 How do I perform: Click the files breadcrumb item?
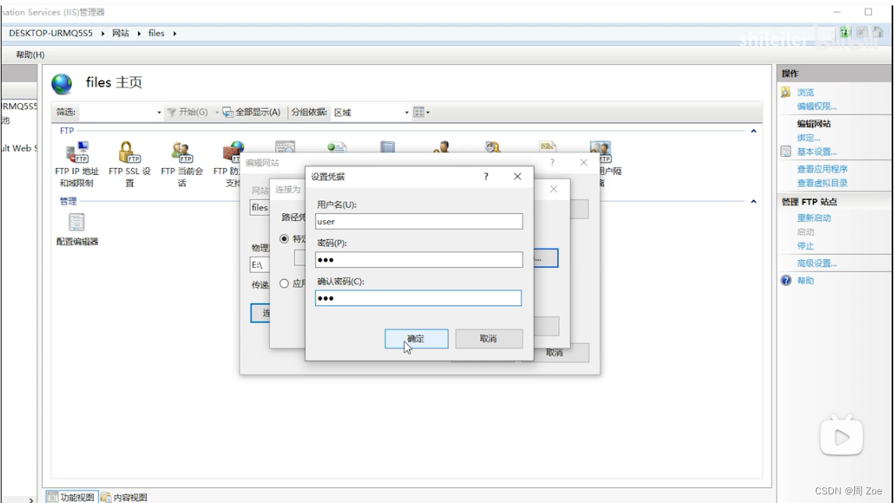(156, 33)
